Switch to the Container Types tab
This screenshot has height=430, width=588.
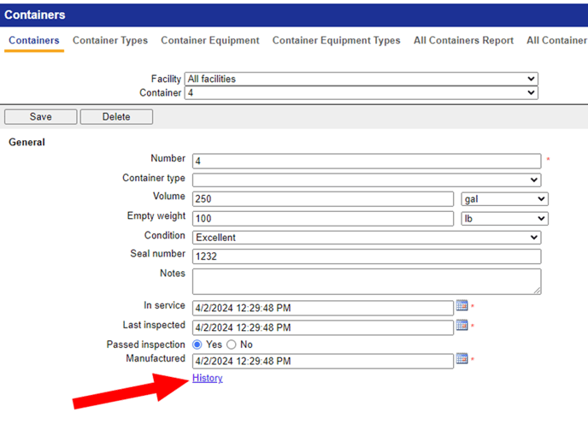(x=110, y=40)
